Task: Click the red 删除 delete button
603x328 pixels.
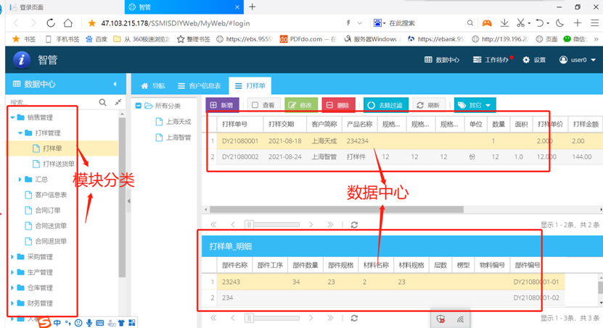Action: pyautogui.click(x=338, y=105)
